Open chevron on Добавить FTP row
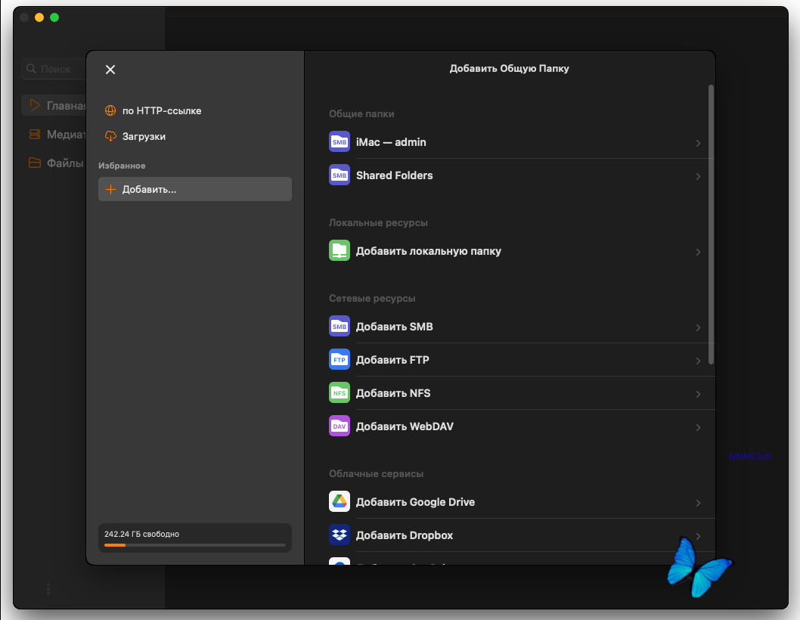Screen dimensions: 800x620 click(x=698, y=361)
